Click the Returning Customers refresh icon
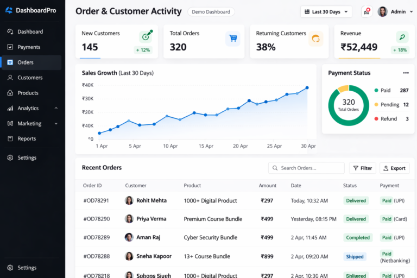The image size is (417, 278). click(315, 39)
